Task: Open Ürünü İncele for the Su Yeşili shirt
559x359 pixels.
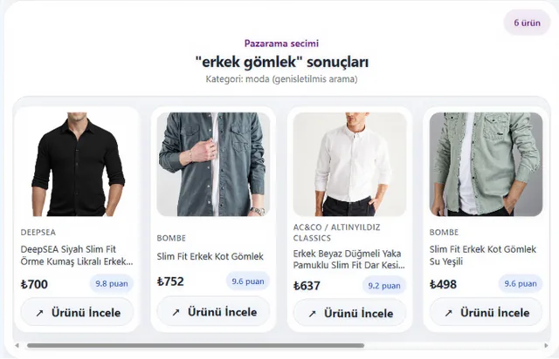Action: point(486,313)
